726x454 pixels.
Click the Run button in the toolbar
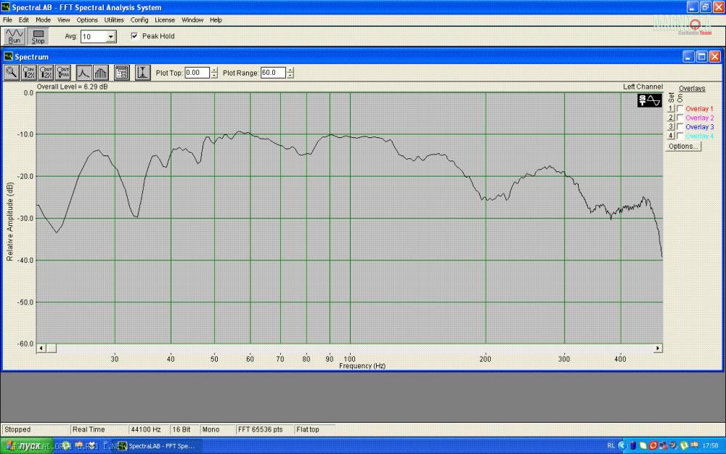pyautogui.click(x=15, y=36)
